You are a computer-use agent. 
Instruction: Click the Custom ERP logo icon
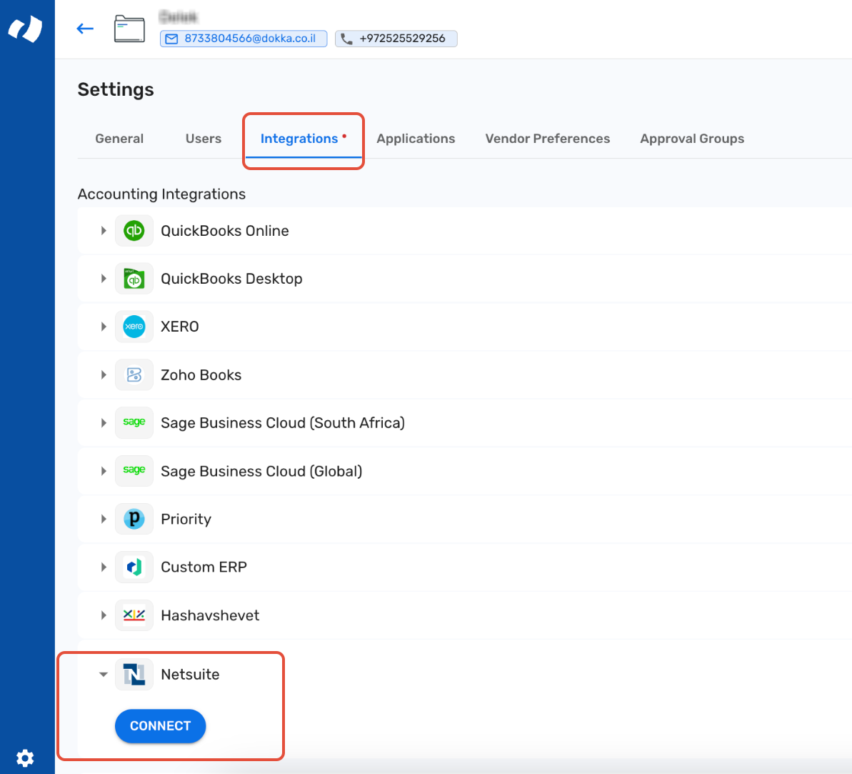coord(134,567)
